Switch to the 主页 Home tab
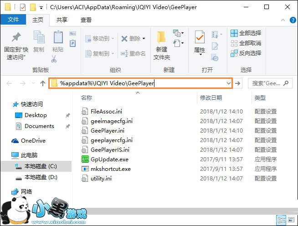 click(x=38, y=20)
